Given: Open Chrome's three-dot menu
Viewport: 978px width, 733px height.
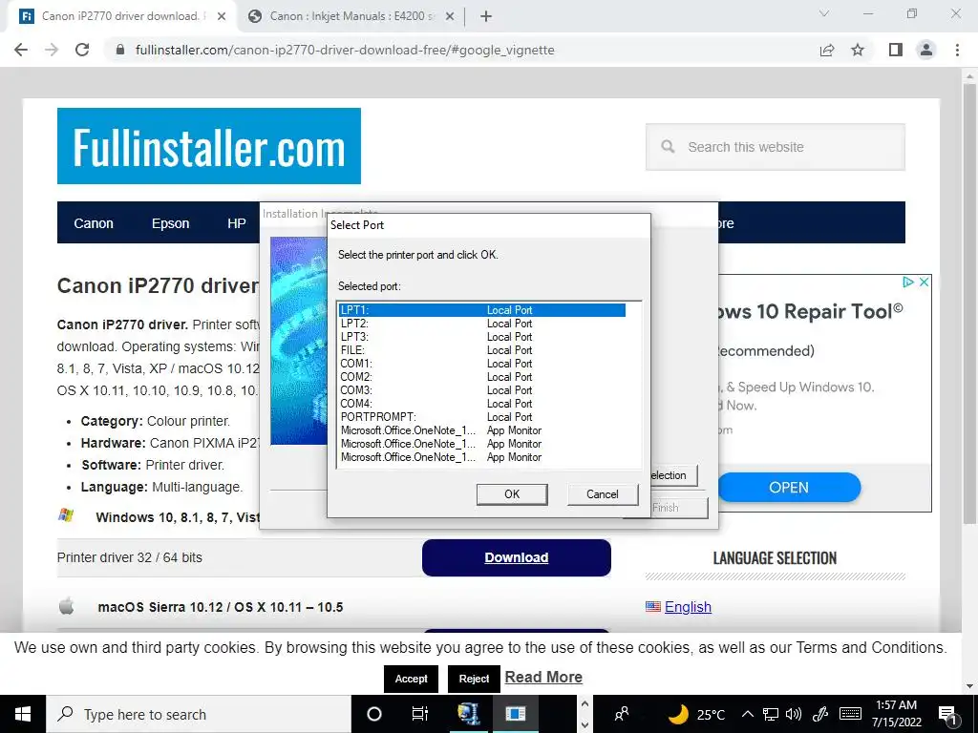Looking at the screenshot, I should (x=957, y=50).
